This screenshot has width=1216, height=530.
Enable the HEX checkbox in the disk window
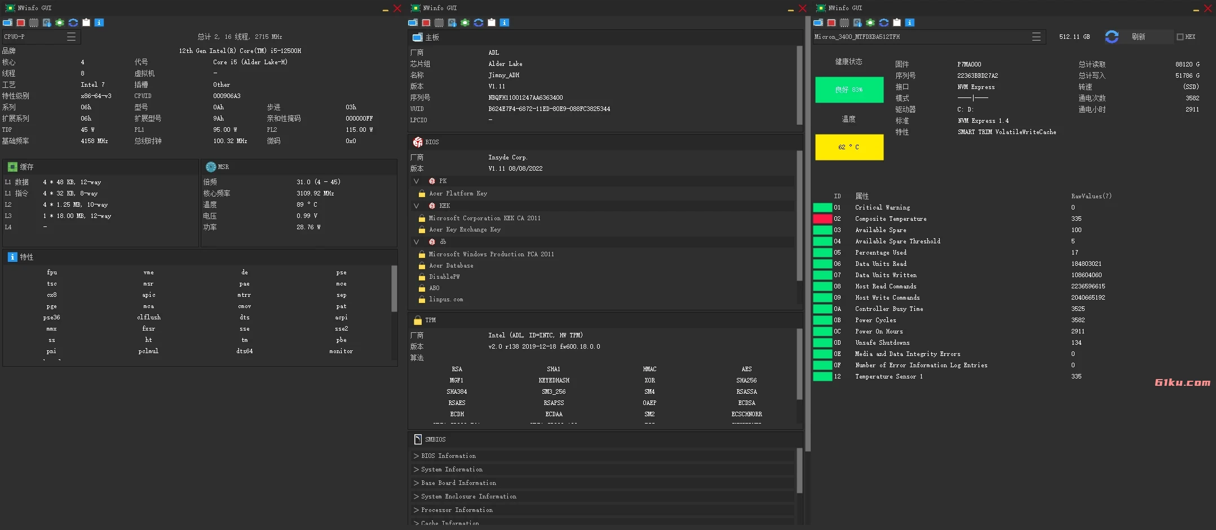pos(1180,37)
